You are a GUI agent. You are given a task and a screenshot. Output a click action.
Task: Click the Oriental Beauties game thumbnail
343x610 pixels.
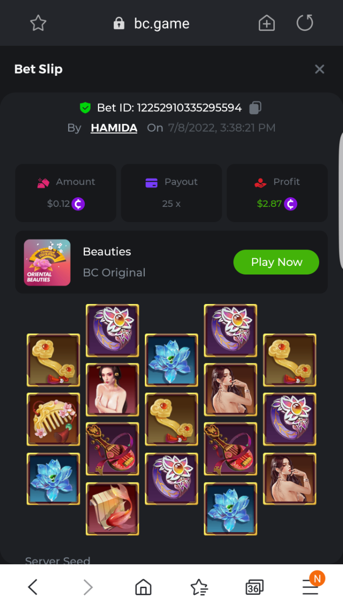pos(47,262)
